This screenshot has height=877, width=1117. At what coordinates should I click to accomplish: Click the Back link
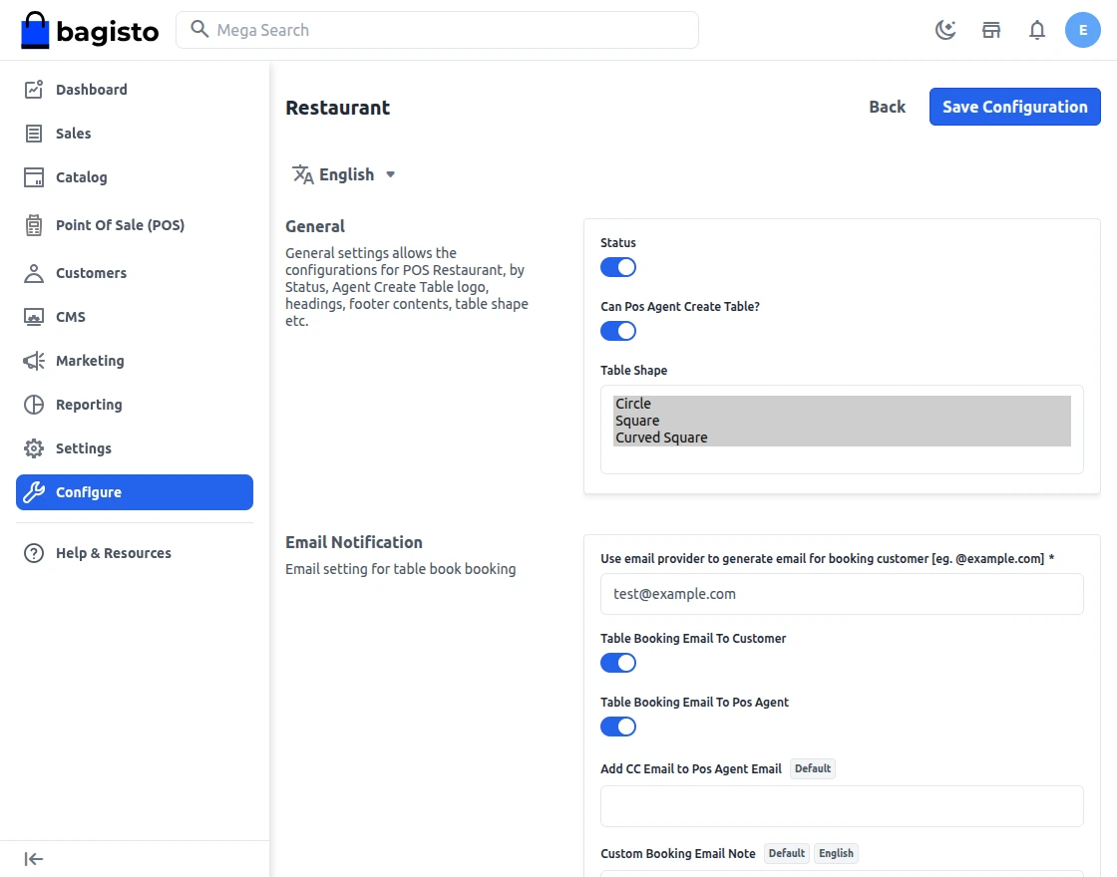point(887,107)
